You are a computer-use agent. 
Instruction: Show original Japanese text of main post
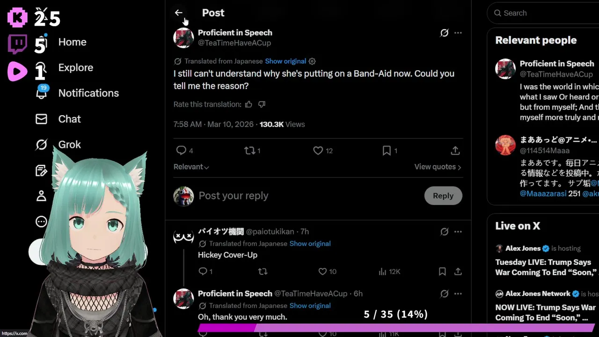285,61
